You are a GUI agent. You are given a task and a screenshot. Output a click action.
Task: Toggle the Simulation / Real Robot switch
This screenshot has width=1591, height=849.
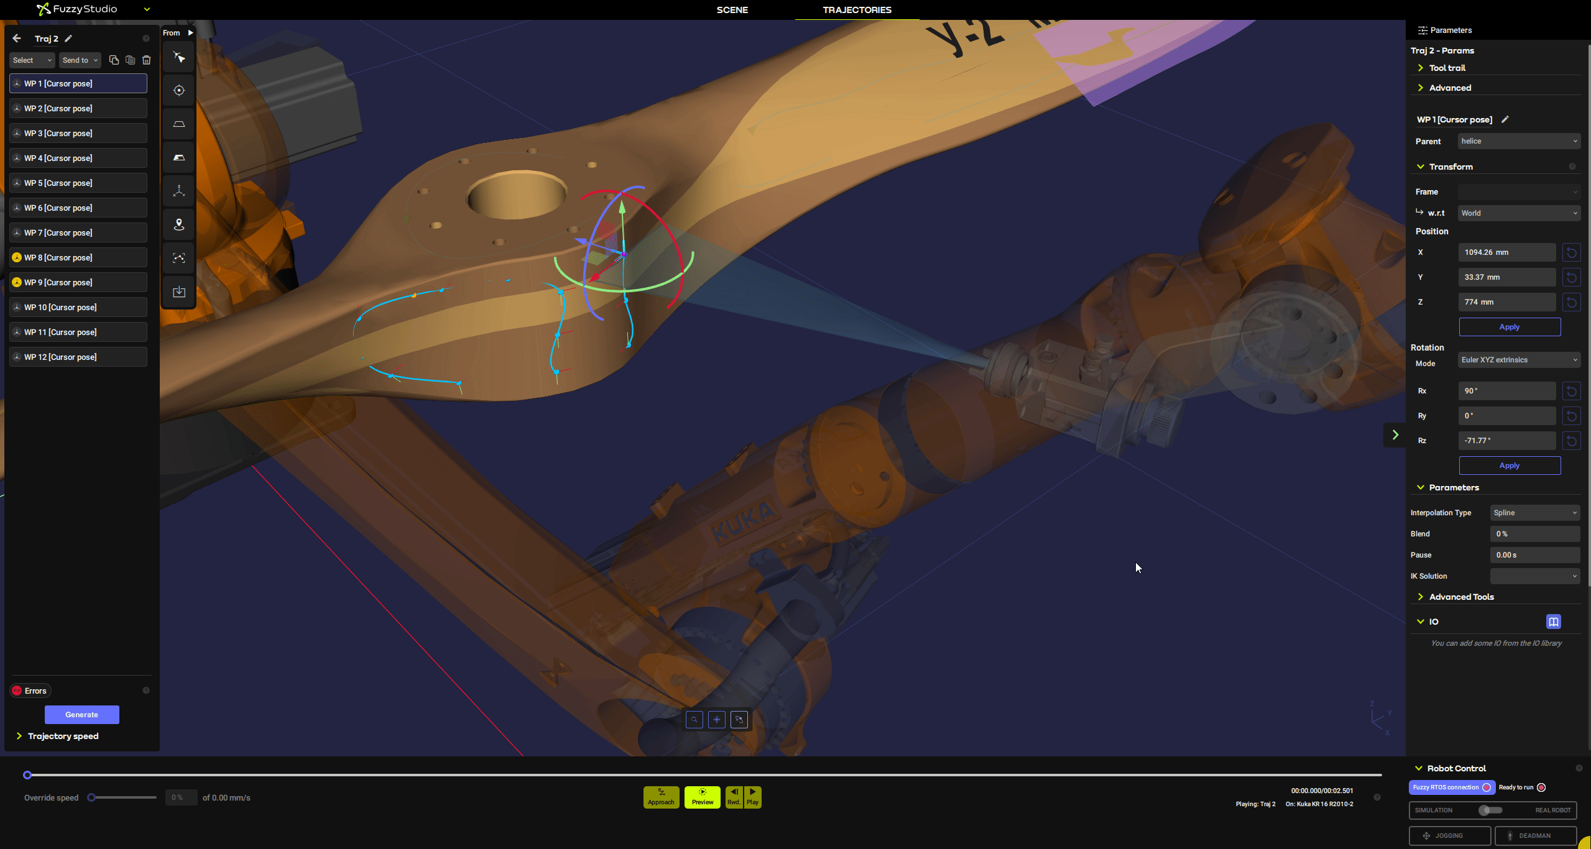[1490, 810]
